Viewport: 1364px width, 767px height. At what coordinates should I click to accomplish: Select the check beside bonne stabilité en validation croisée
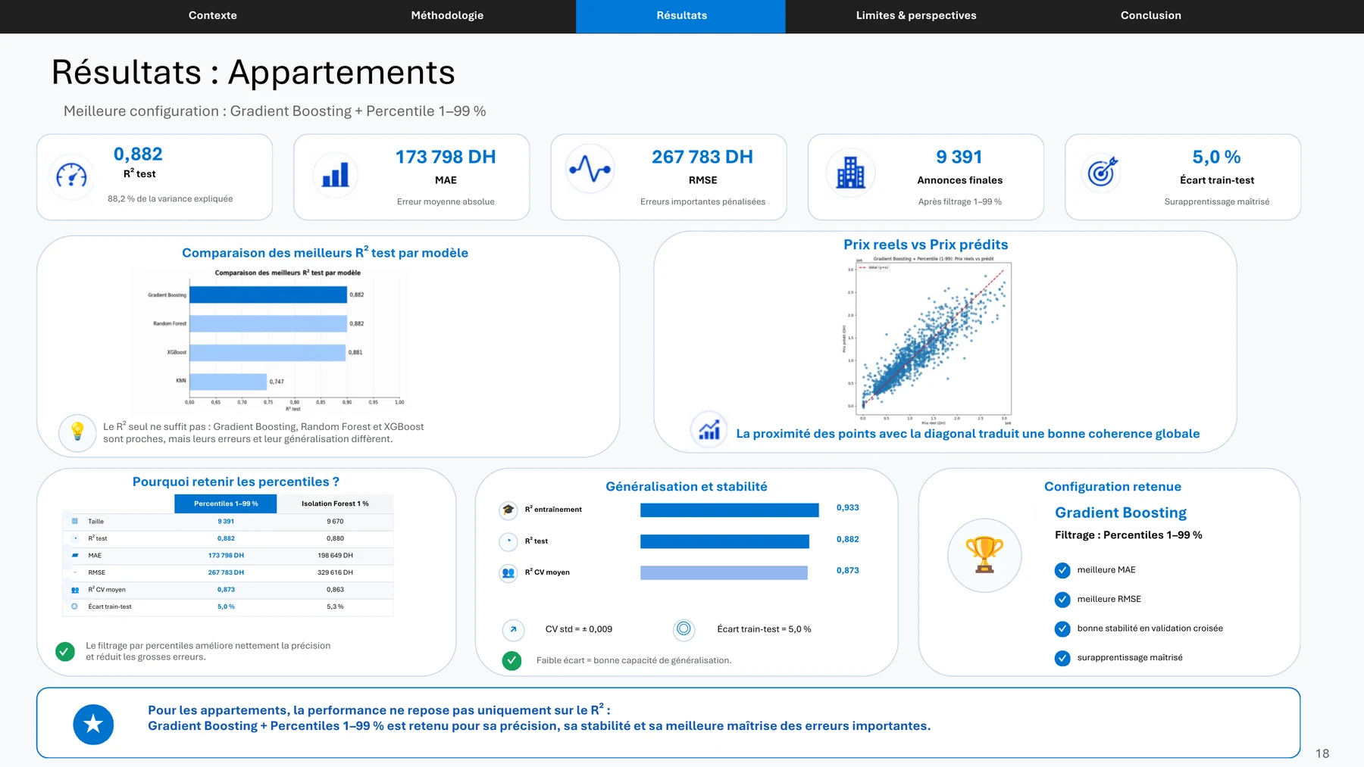pos(1062,629)
